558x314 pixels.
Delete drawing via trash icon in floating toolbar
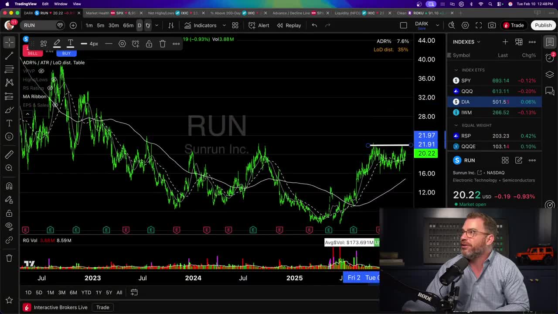coord(162,44)
